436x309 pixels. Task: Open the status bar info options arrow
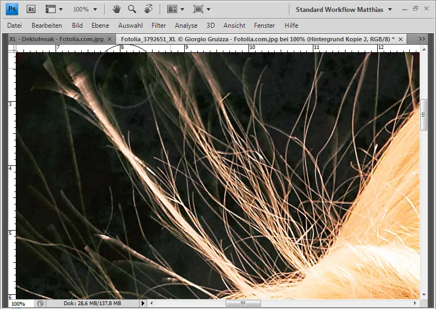coord(143,303)
